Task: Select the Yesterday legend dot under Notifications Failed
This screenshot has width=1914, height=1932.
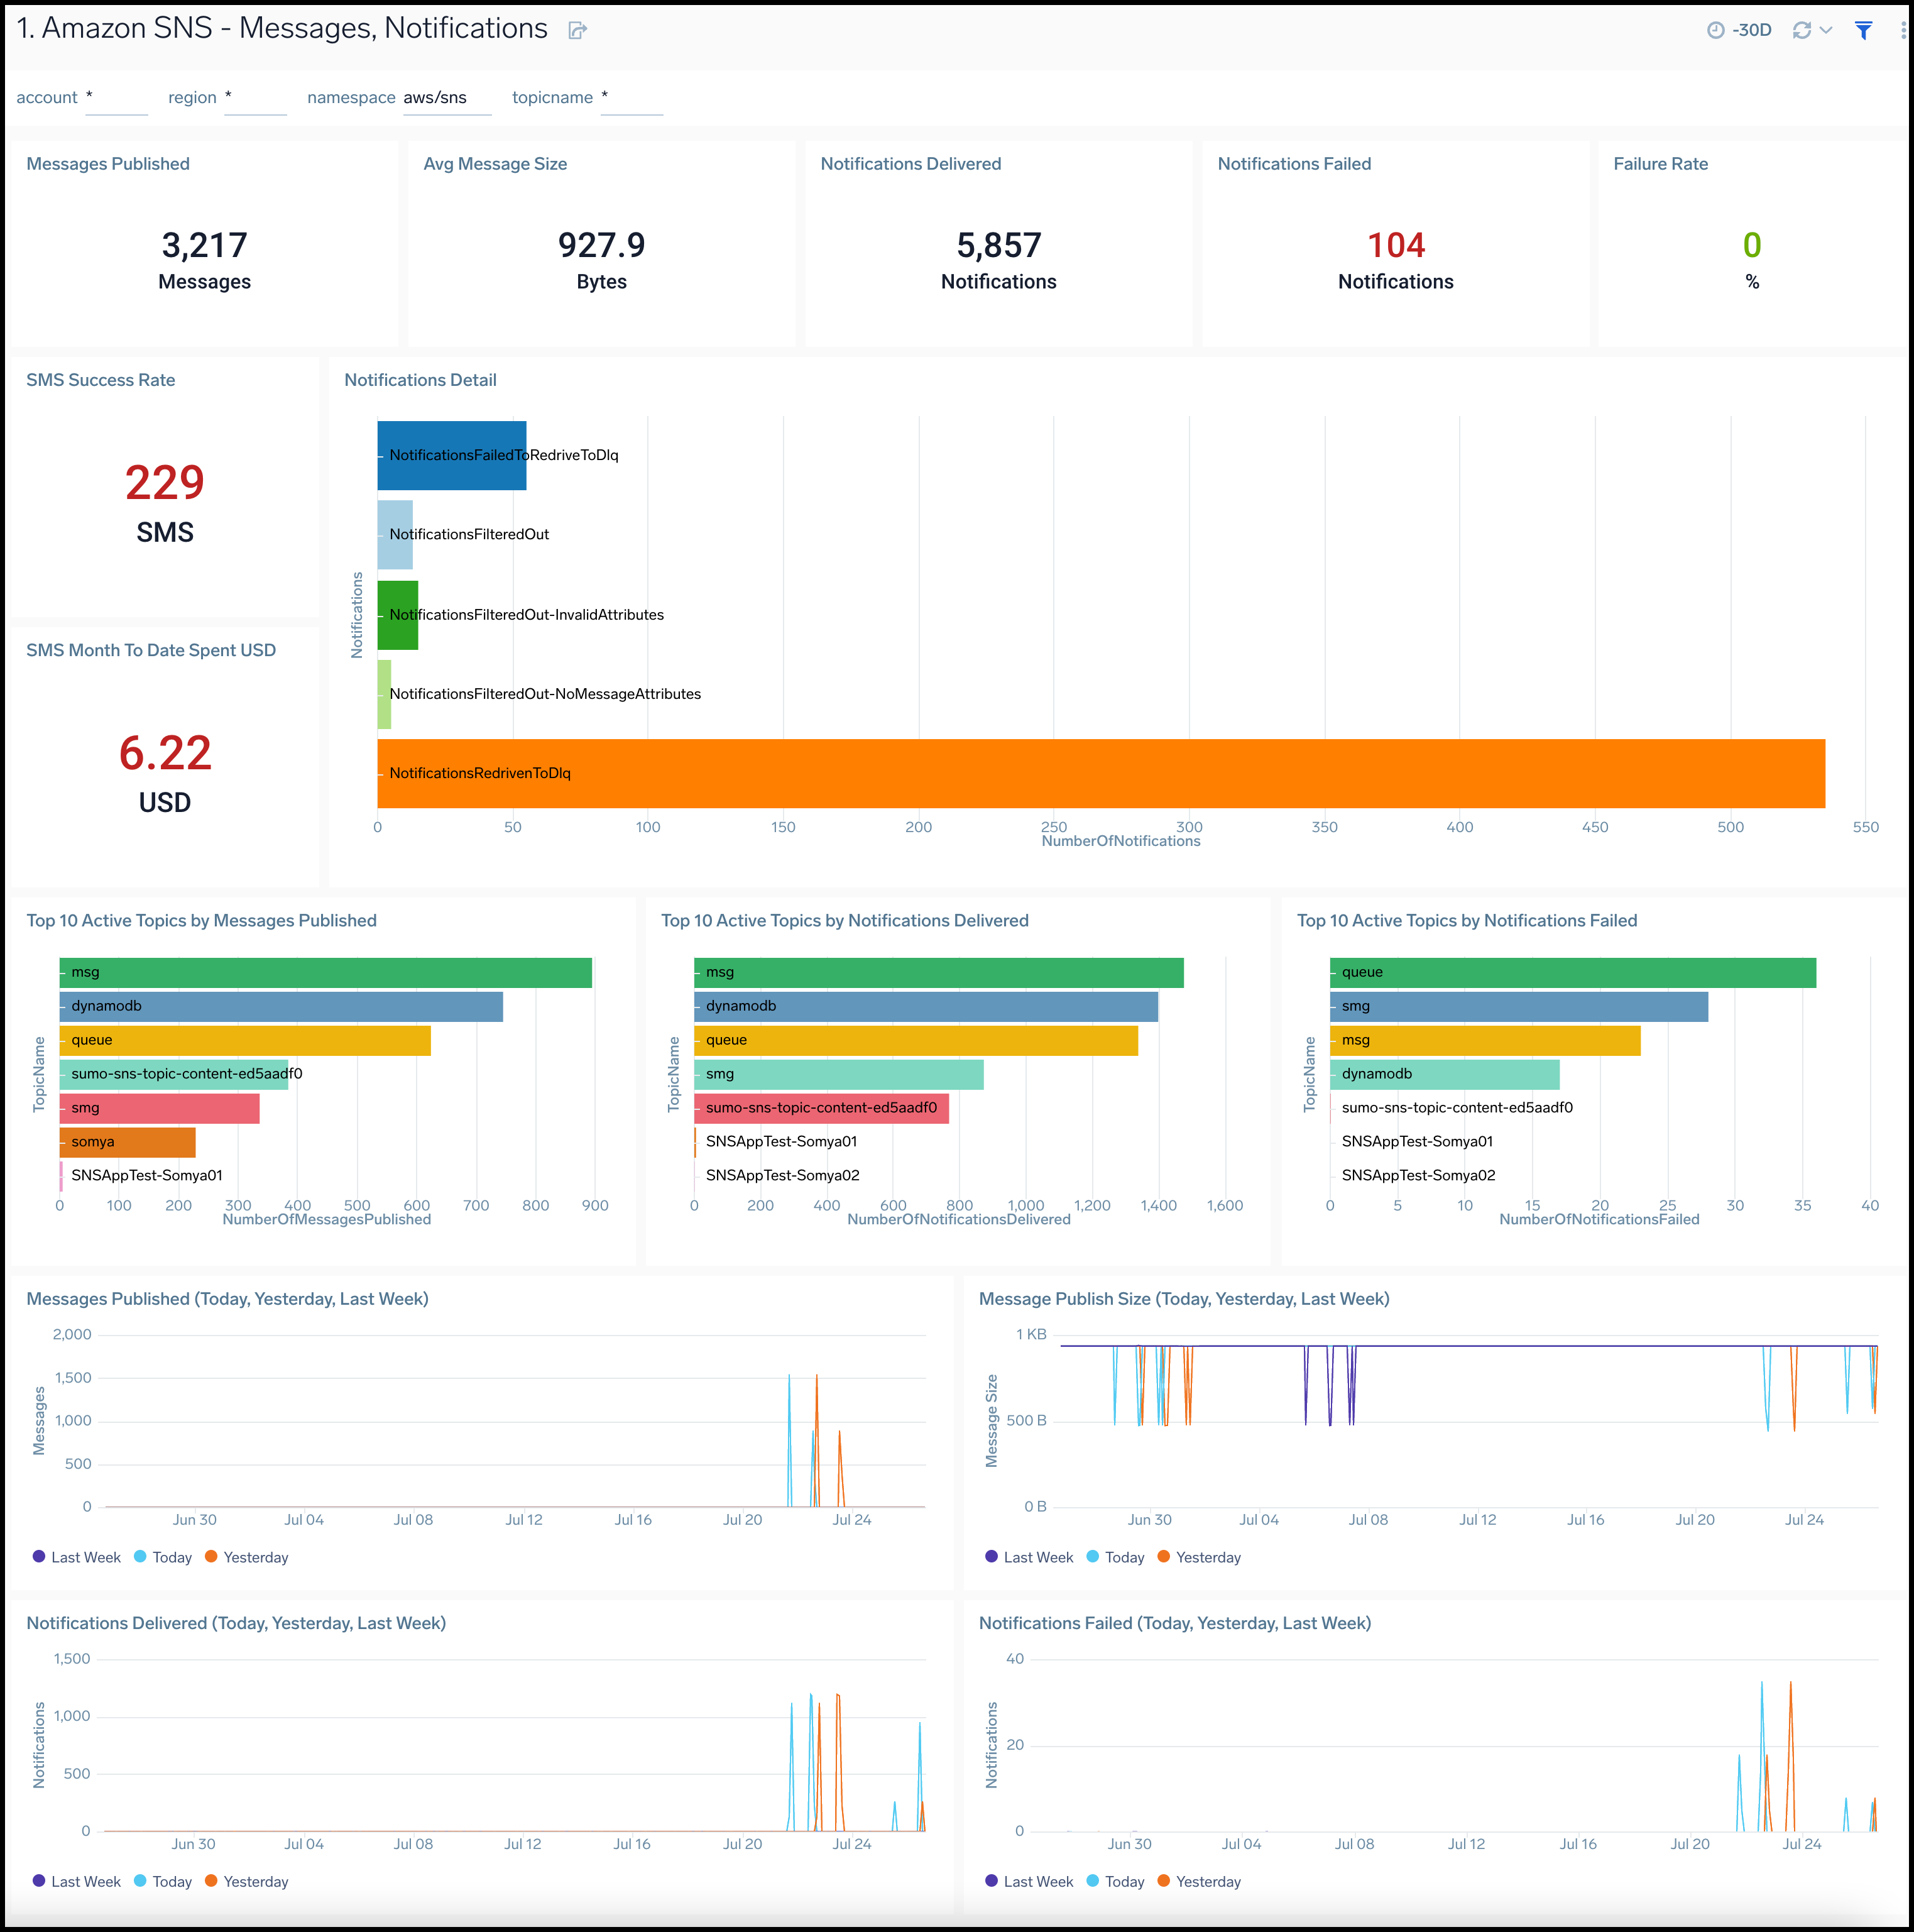Action: pyautogui.click(x=1163, y=1881)
